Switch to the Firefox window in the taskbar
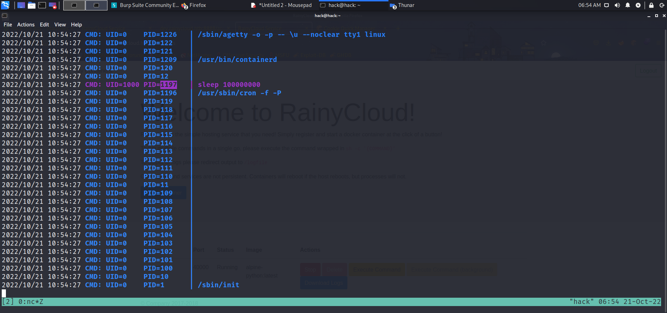This screenshot has height=313, width=667. (x=194, y=5)
